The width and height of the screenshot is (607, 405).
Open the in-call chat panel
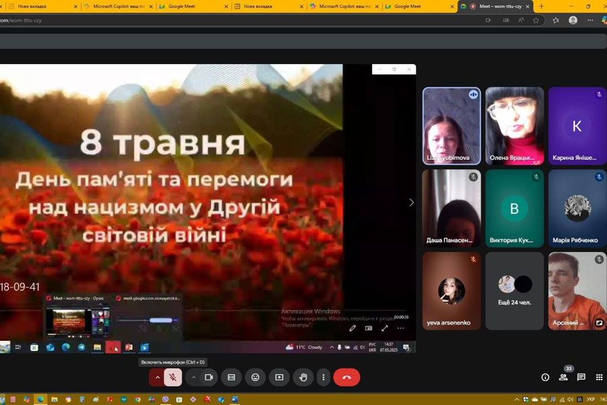point(581,377)
